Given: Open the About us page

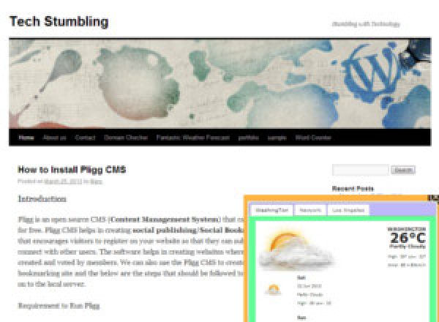Looking at the screenshot, I should click(55, 138).
